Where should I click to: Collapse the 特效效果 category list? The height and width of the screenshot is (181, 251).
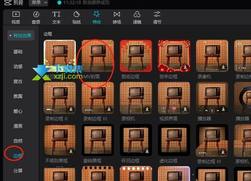pyautogui.click(x=22, y=36)
